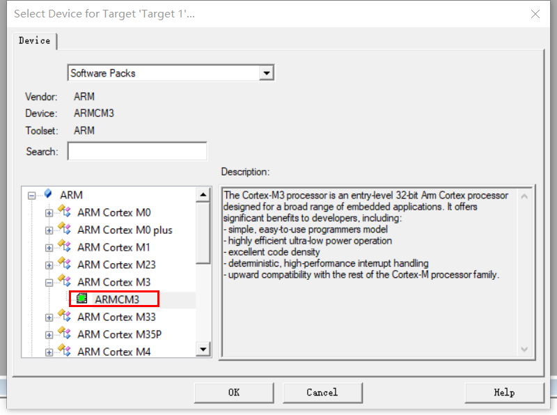Click the ARM Cortex M0 plus family icon
The image size is (557, 415).
(x=65, y=228)
